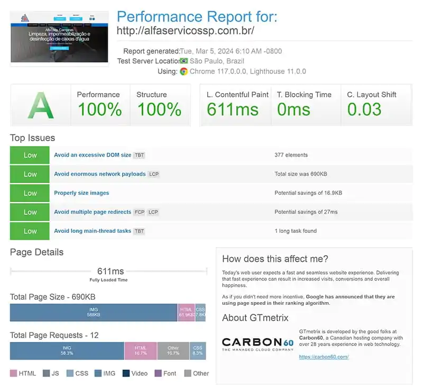Click the FCP tag on page redirects issue
The width and height of the screenshot is (423, 391).
(140, 212)
